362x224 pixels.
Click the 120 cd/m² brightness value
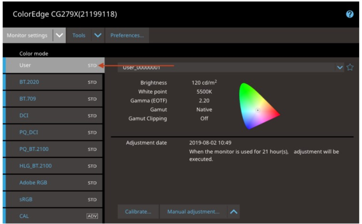point(204,82)
